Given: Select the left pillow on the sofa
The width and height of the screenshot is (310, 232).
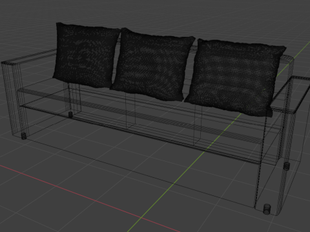Looking at the screenshot, I should (86, 55).
